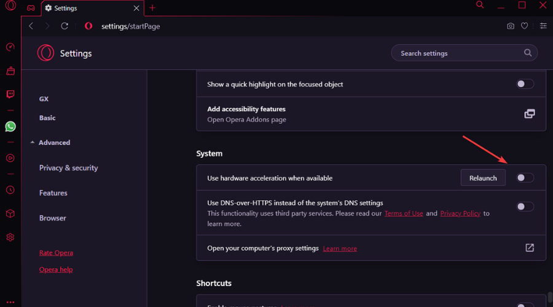553x307 pixels.
Task: Open Privacy & security settings
Action: click(x=68, y=168)
